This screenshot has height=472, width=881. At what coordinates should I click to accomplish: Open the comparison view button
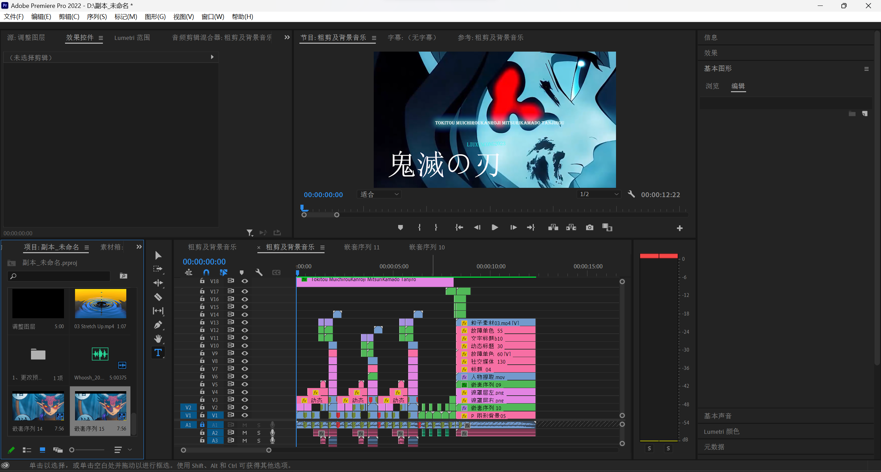[607, 227]
